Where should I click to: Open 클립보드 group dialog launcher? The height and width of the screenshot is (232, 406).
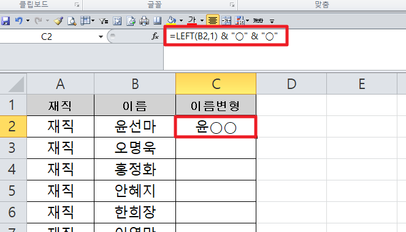click(x=77, y=5)
